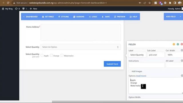Click the Not secure warning icon

(x=14, y=3)
